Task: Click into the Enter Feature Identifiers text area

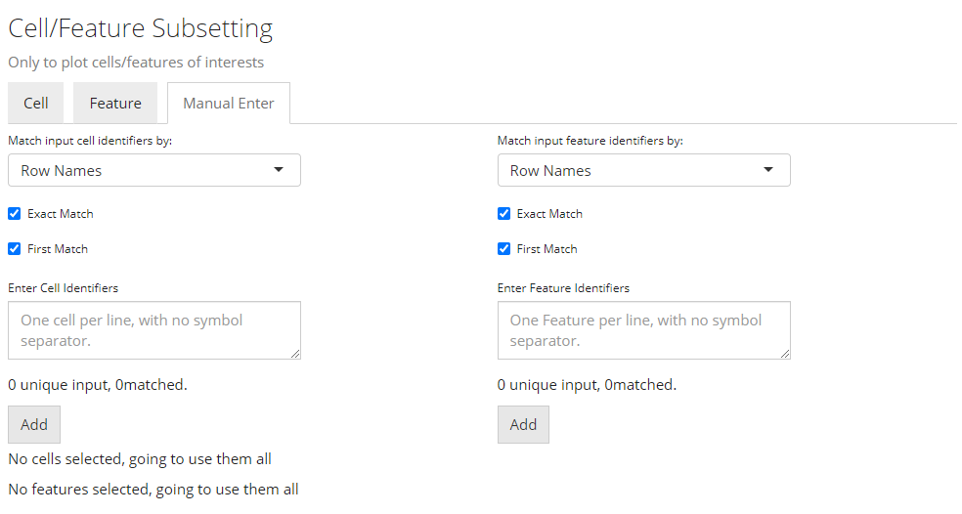Action: 643,330
